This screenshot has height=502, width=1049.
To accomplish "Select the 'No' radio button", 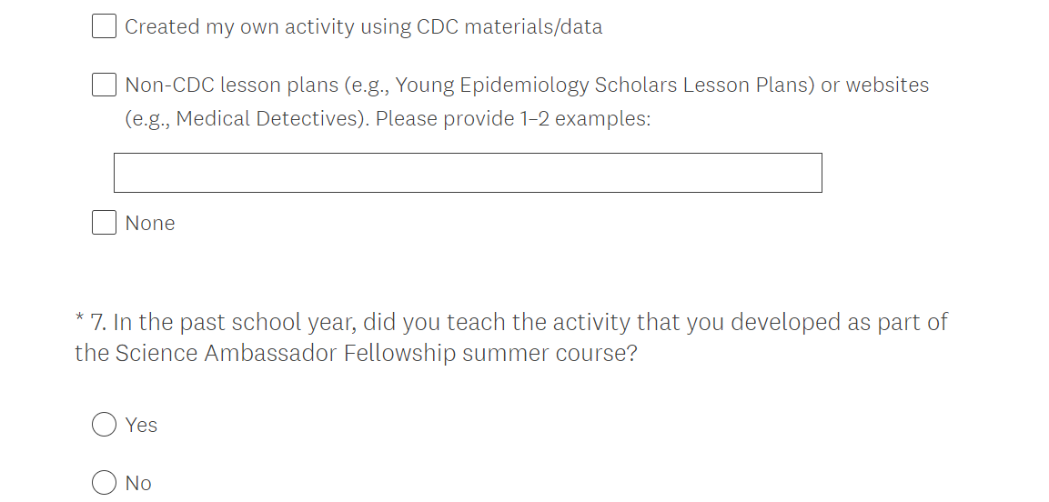I will click(104, 483).
